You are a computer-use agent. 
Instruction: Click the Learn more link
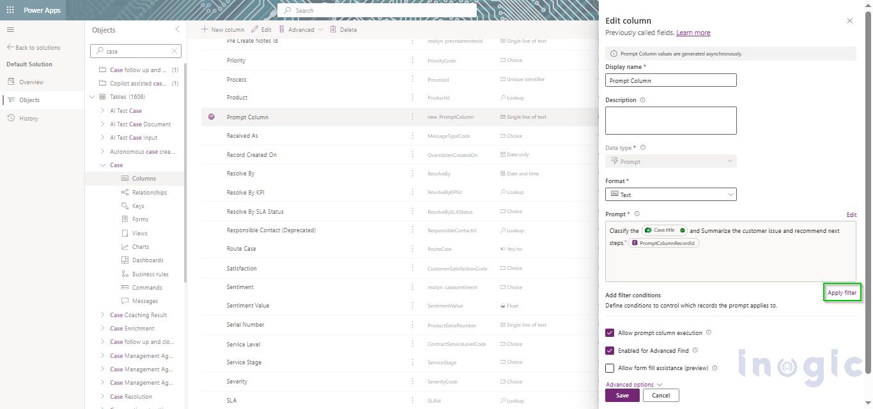[693, 33]
